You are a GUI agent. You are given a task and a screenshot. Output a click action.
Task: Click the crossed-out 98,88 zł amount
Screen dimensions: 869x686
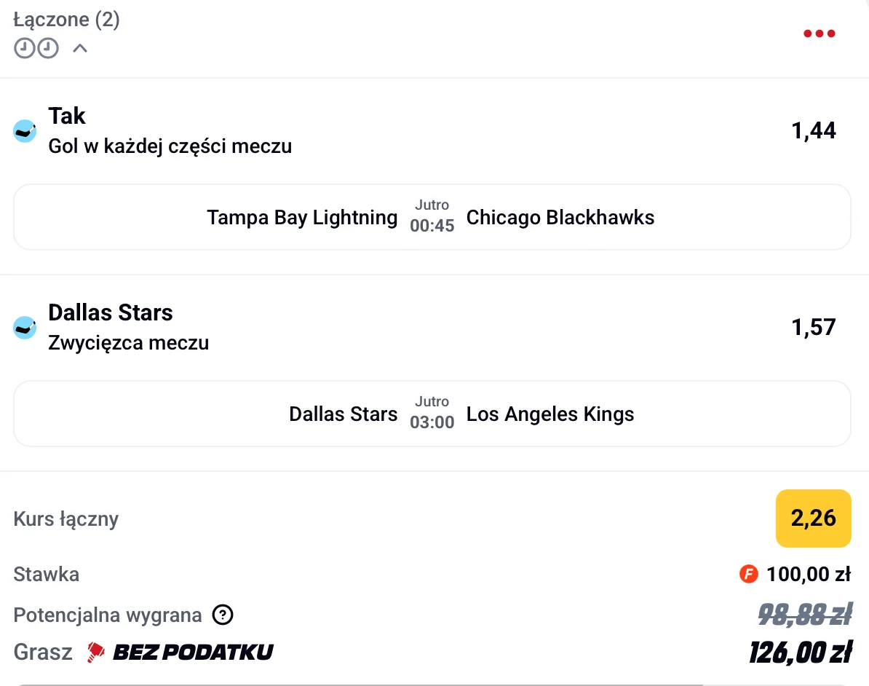[x=804, y=615]
